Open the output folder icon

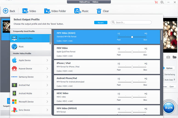(x=174, y=57)
